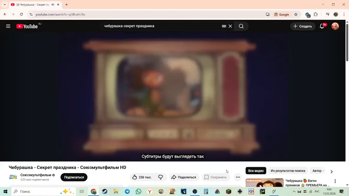Click the Windows taskbar search box
This screenshot has width=349, height=196.
[43, 191]
